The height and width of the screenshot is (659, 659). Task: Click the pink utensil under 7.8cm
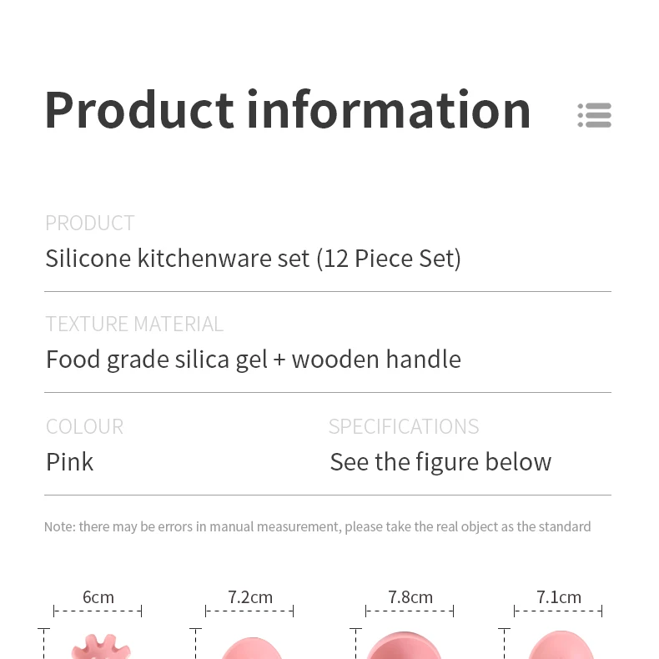[405, 646]
